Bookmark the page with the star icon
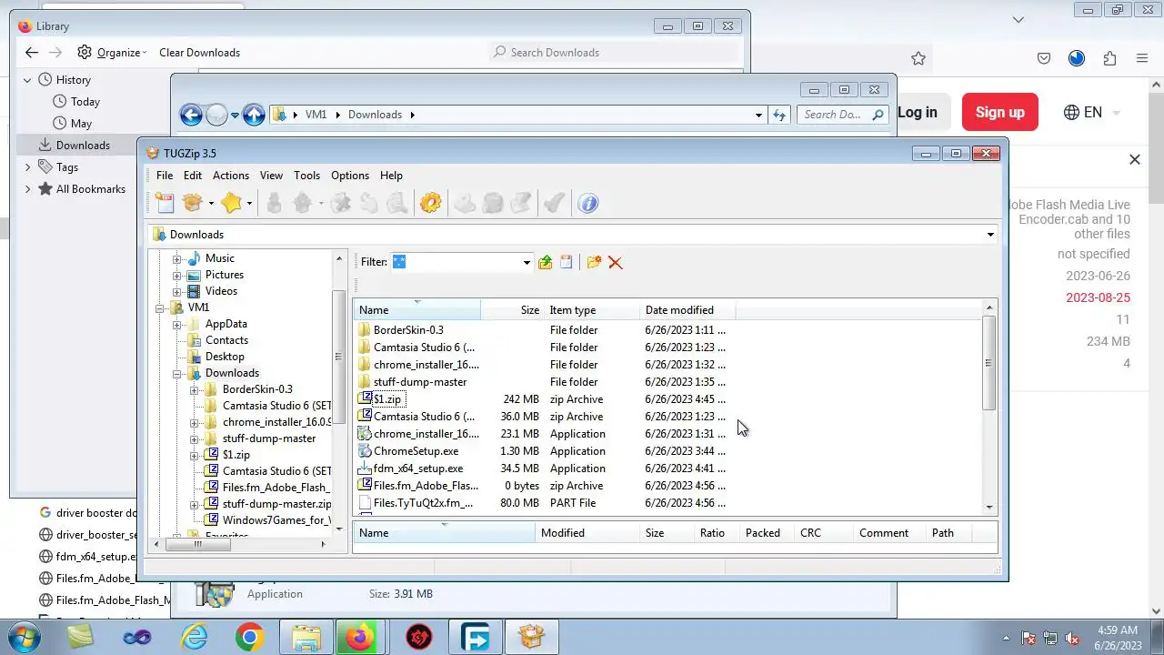 [x=918, y=58]
